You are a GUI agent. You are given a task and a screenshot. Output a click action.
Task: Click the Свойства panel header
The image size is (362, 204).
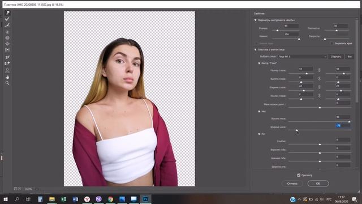259,14
